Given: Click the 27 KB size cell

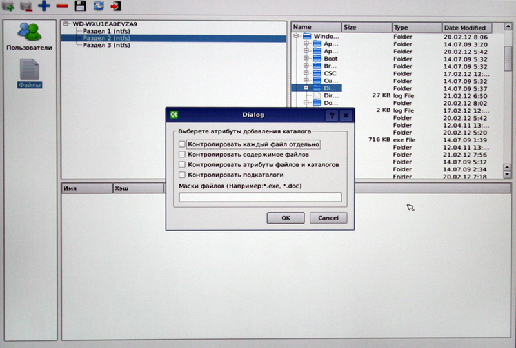Looking at the screenshot, I should (381, 95).
